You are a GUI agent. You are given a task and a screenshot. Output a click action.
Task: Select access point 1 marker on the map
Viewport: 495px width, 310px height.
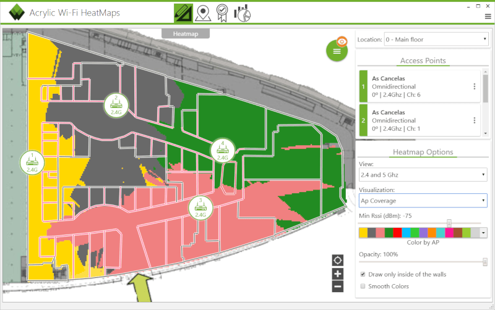pos(32,162)
